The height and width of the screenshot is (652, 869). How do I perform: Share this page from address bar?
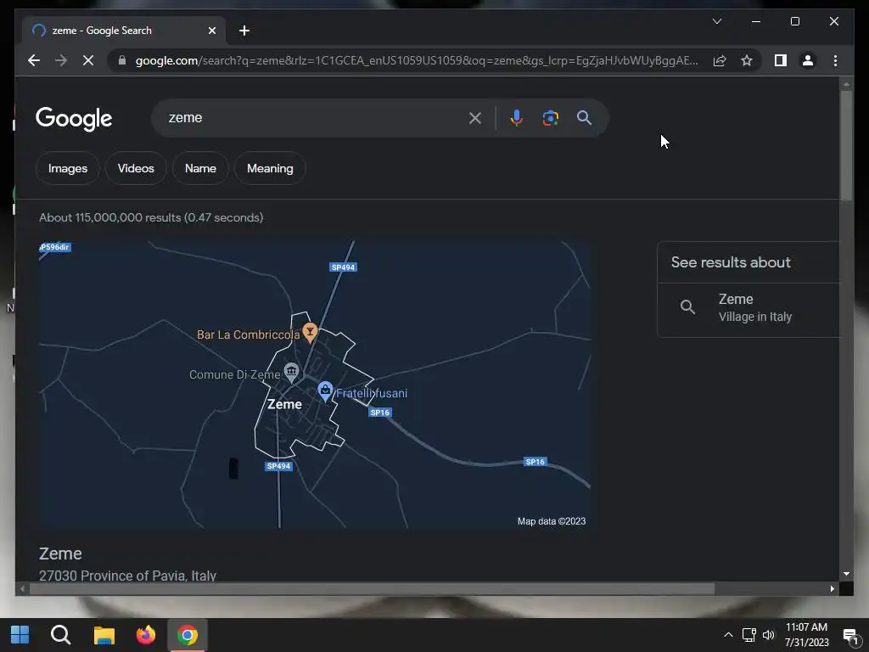point(720,60)
